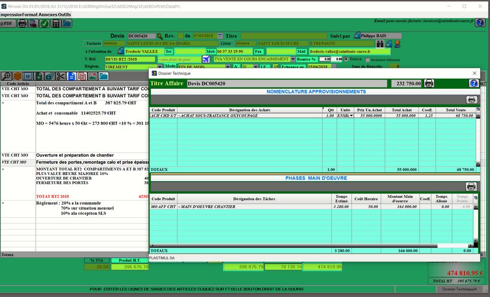Click the contact card icon beside à l'attention de
Viewport: 490px width, 297px height.
(x=120, y=51)
